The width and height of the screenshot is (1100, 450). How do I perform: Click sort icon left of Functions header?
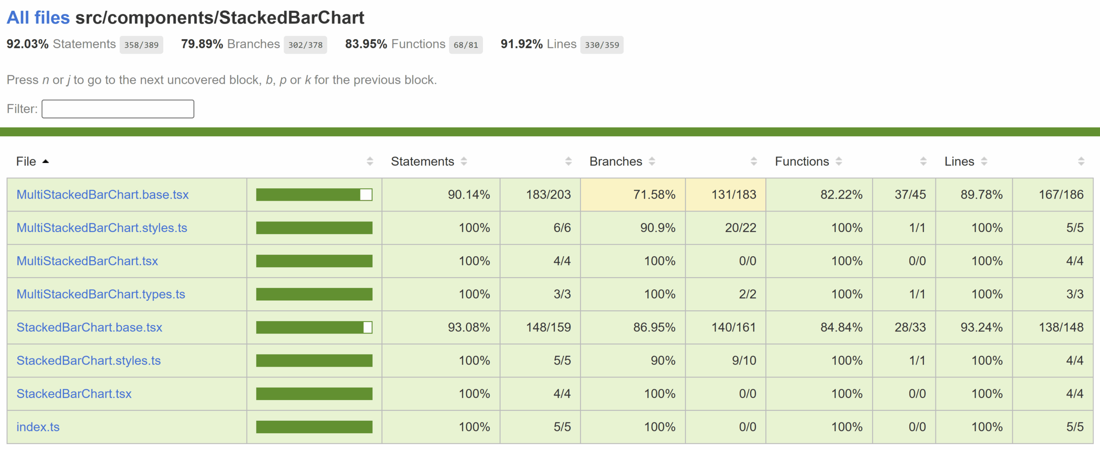click(754, 162)
